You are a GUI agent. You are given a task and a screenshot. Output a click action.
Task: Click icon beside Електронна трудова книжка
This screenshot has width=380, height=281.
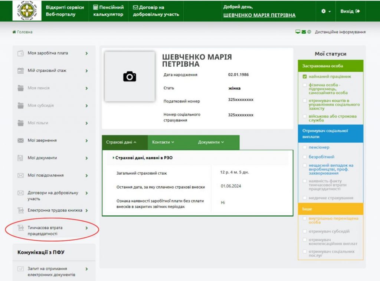coord(21,210)
